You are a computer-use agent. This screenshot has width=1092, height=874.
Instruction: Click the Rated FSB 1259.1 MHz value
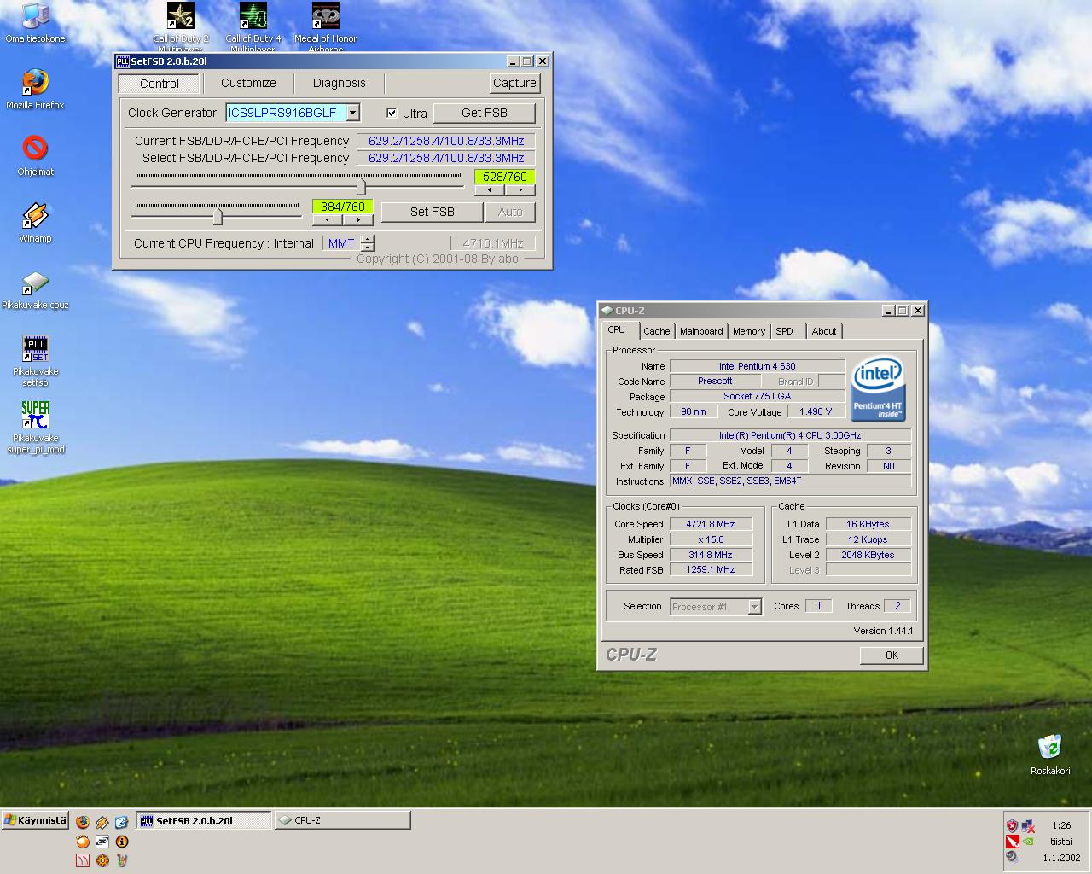[711, 569]
